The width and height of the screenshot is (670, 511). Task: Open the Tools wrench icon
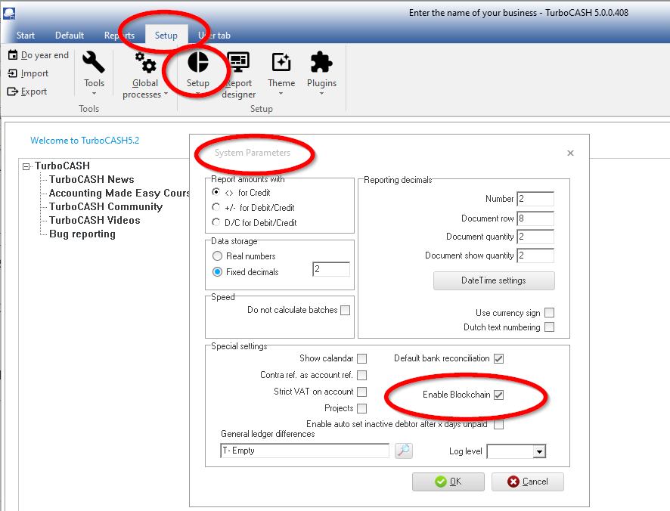(x=94, y=62)
